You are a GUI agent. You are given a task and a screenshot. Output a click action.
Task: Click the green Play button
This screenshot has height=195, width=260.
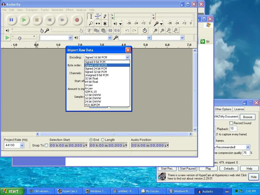(x=24, y=20)
